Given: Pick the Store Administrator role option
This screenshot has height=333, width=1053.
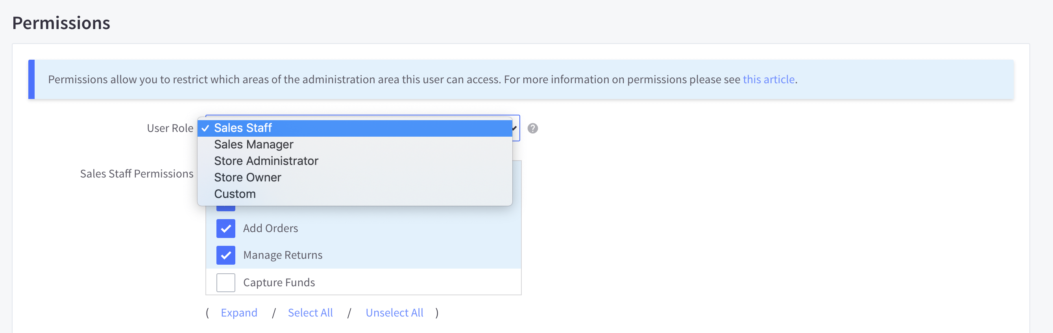Looking at the screenshot, I should pos(266,161).
